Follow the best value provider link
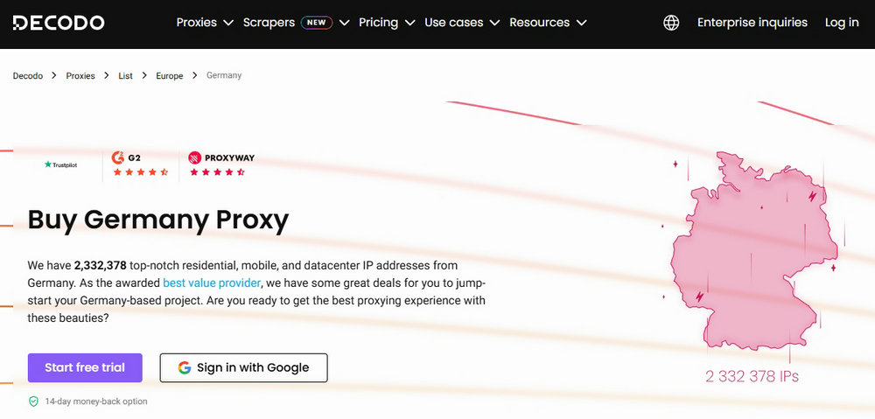Screen dimensions: 875x419 (212, 283)
